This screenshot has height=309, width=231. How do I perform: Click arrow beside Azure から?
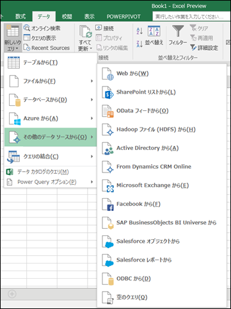click(92, 118)
